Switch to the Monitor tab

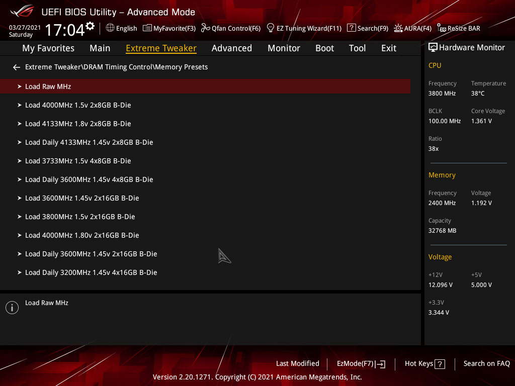284,48
